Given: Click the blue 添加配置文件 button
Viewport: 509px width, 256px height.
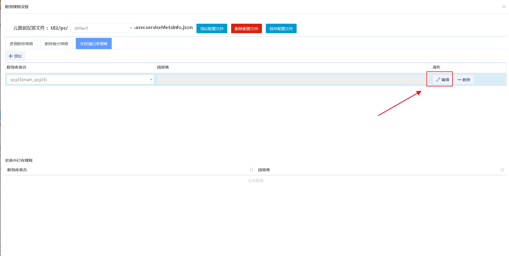Looking at the screenshot, I should [x=212, y=29].
